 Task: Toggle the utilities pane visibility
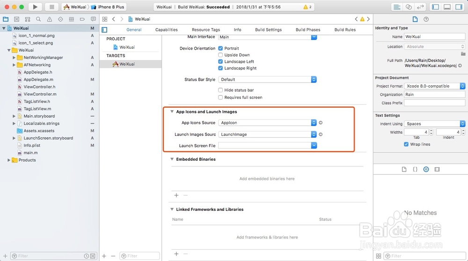pos(459,7)
